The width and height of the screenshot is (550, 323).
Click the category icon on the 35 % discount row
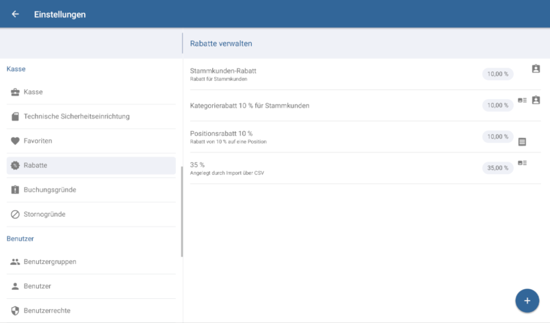(523, 163)
